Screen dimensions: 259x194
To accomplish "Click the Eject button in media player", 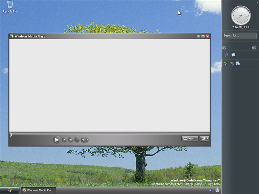I will click(64, 140).
